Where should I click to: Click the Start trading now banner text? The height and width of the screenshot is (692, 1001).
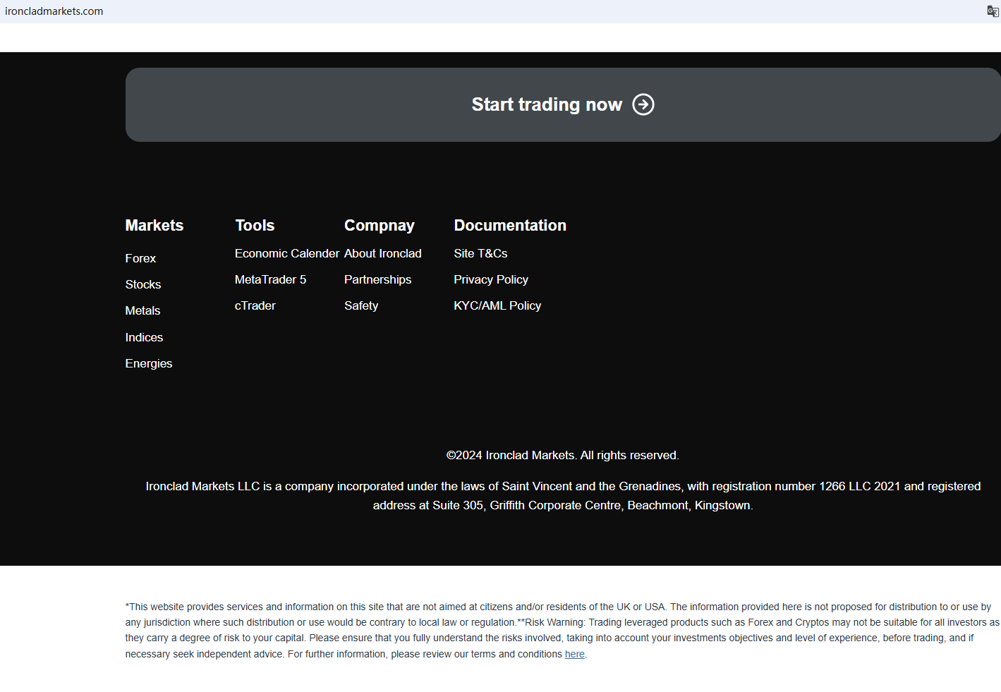click(x=547, y=104)
